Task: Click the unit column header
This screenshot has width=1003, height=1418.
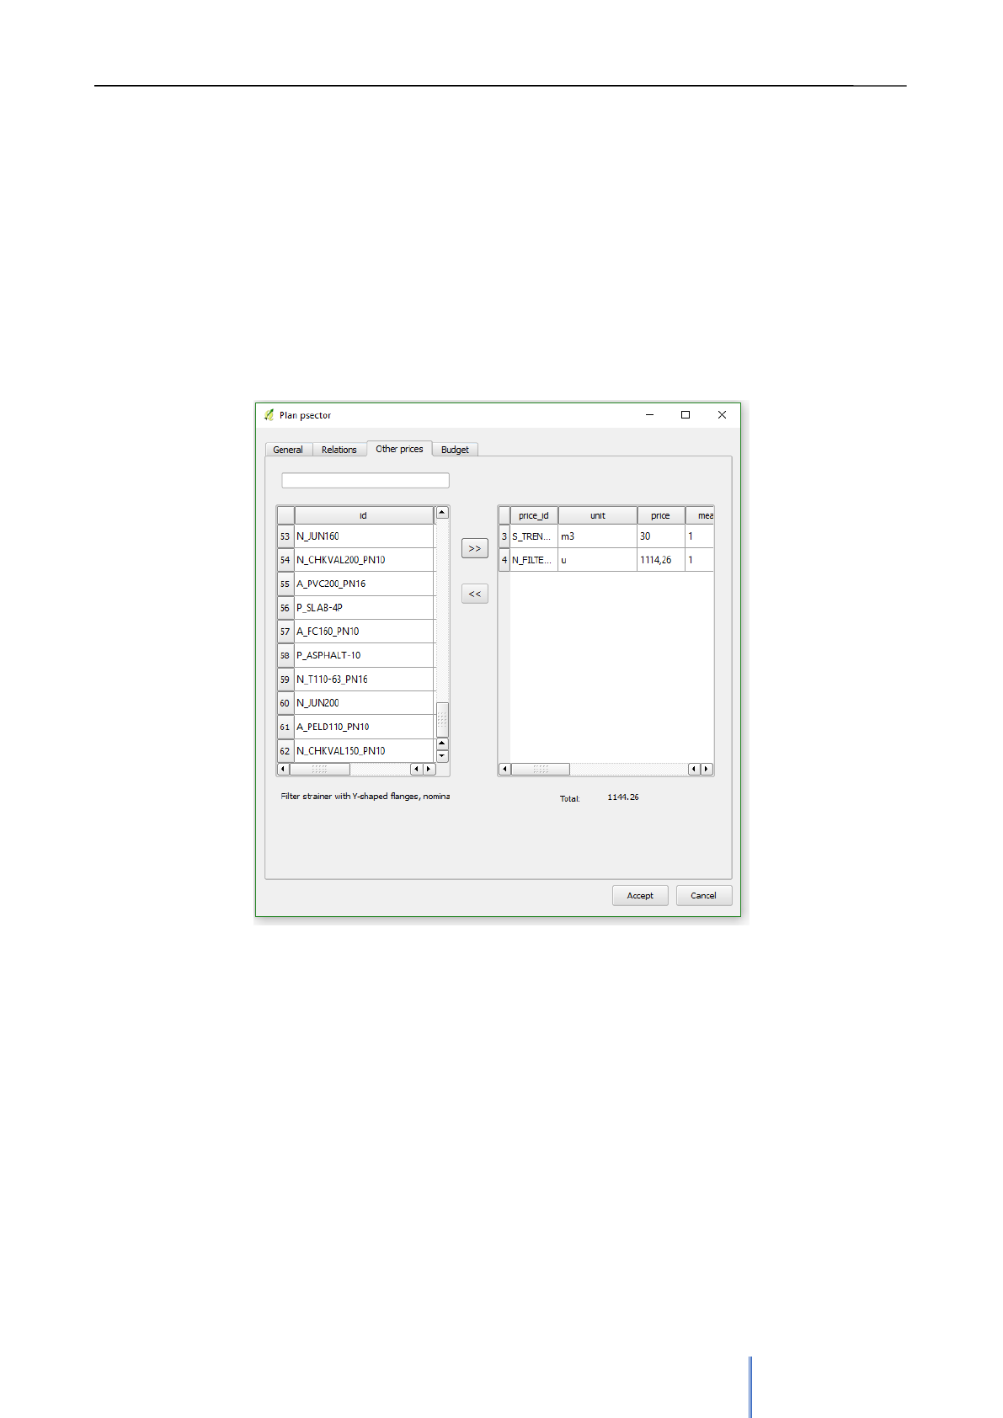Action: click(598, 515)
